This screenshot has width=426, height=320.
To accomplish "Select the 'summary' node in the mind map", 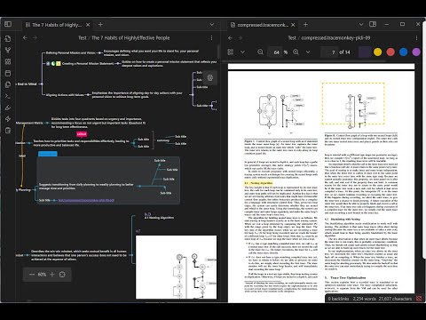I will 163,140.
